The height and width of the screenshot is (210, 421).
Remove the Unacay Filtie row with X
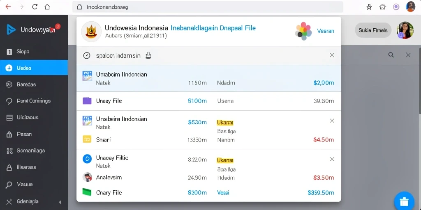click(332, 160)
